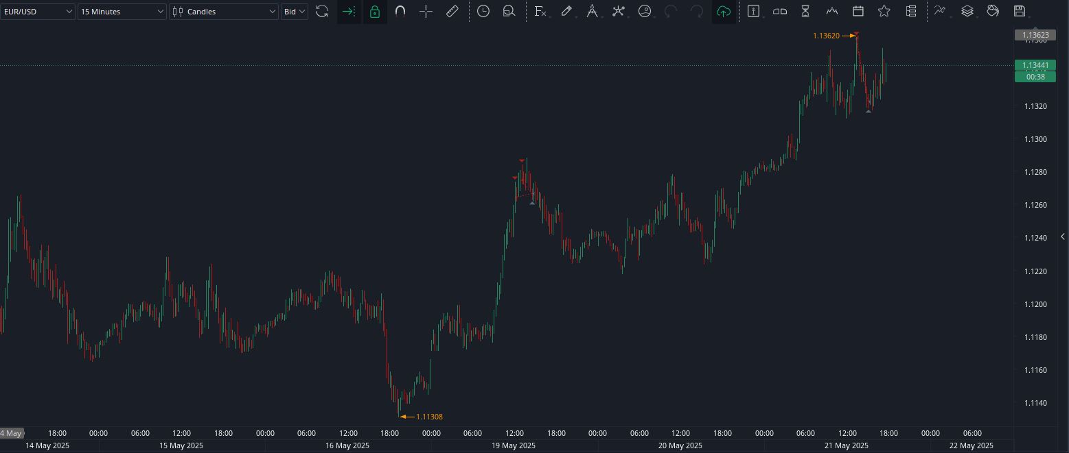Image resolution: width=1069 pixels, height=453 pixels.
Task: Click the 1.1200 price axis label
Action: point(1035,304)
